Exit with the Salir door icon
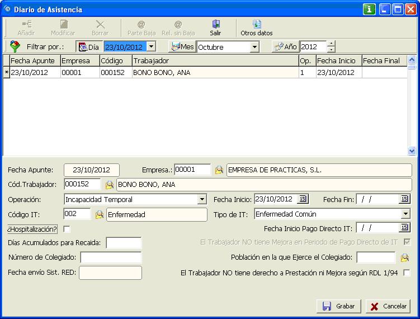Screen dimensions: 420x319 tap(216, 28)
